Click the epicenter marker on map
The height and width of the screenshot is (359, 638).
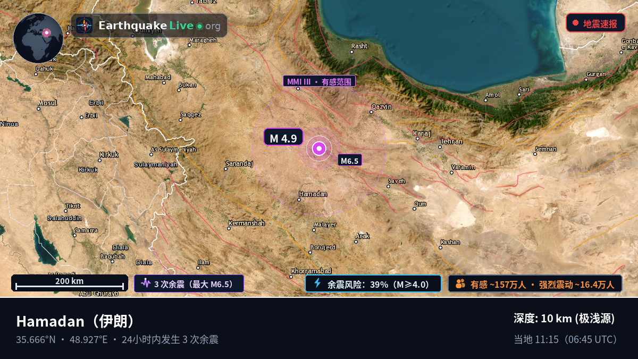coord(319,148)
